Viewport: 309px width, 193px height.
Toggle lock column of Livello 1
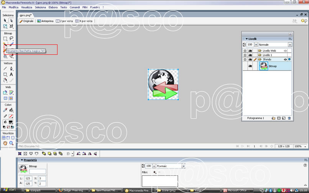pos(255,55)
